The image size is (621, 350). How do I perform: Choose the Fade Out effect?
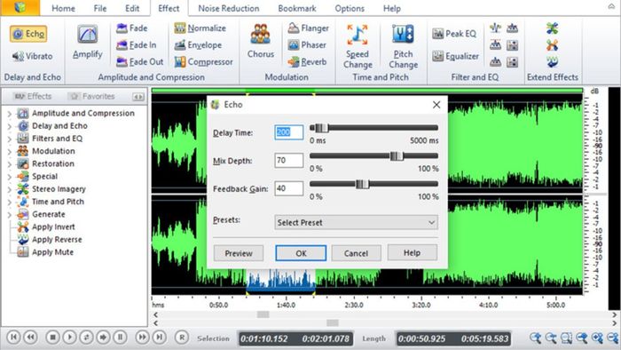click(x=140, y=62)
